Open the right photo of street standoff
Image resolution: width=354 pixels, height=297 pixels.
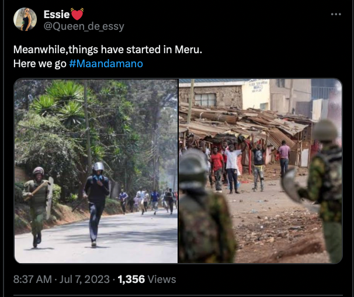tap(261, 171)
